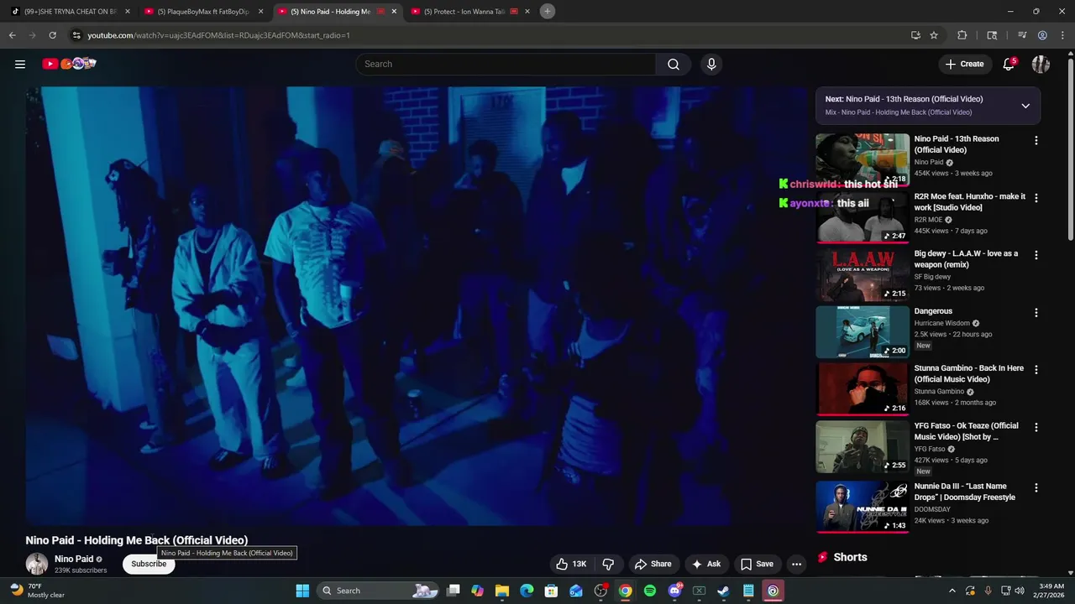Screen dimensions: 1075x604
Task: View site information icon in address bar
Action: pos(76,35)
